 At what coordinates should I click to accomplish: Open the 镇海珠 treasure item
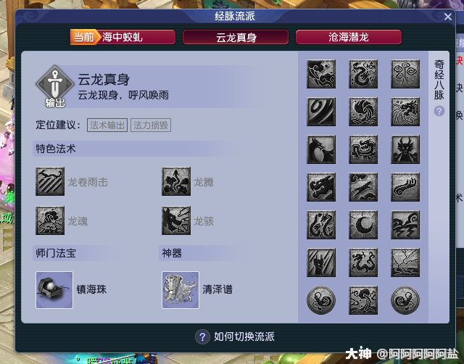tap(54, 290)
